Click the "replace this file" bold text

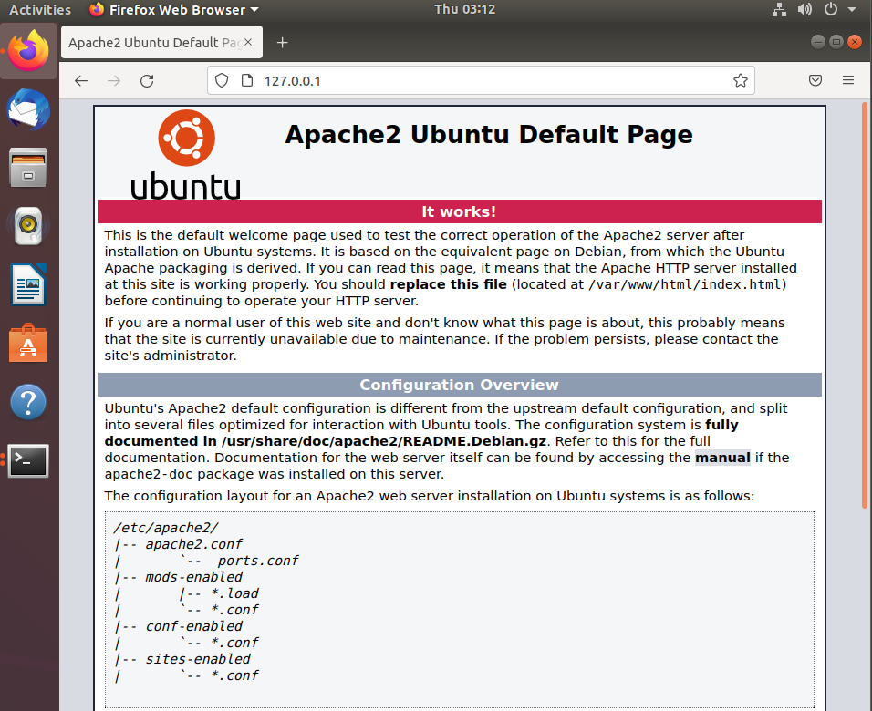pos(448,284)
